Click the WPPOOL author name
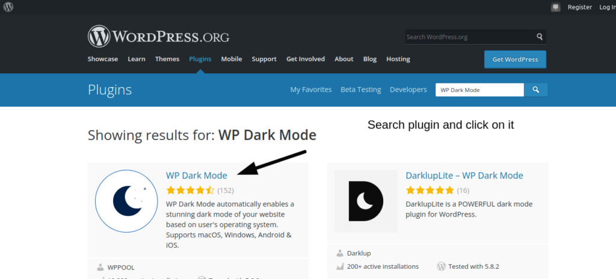This screenshot has width=616, height=279. click(121, 268)
